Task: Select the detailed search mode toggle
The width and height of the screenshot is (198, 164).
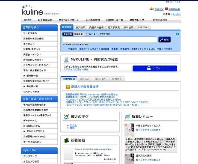Action: pyautogui.click(x=79, y=34)
